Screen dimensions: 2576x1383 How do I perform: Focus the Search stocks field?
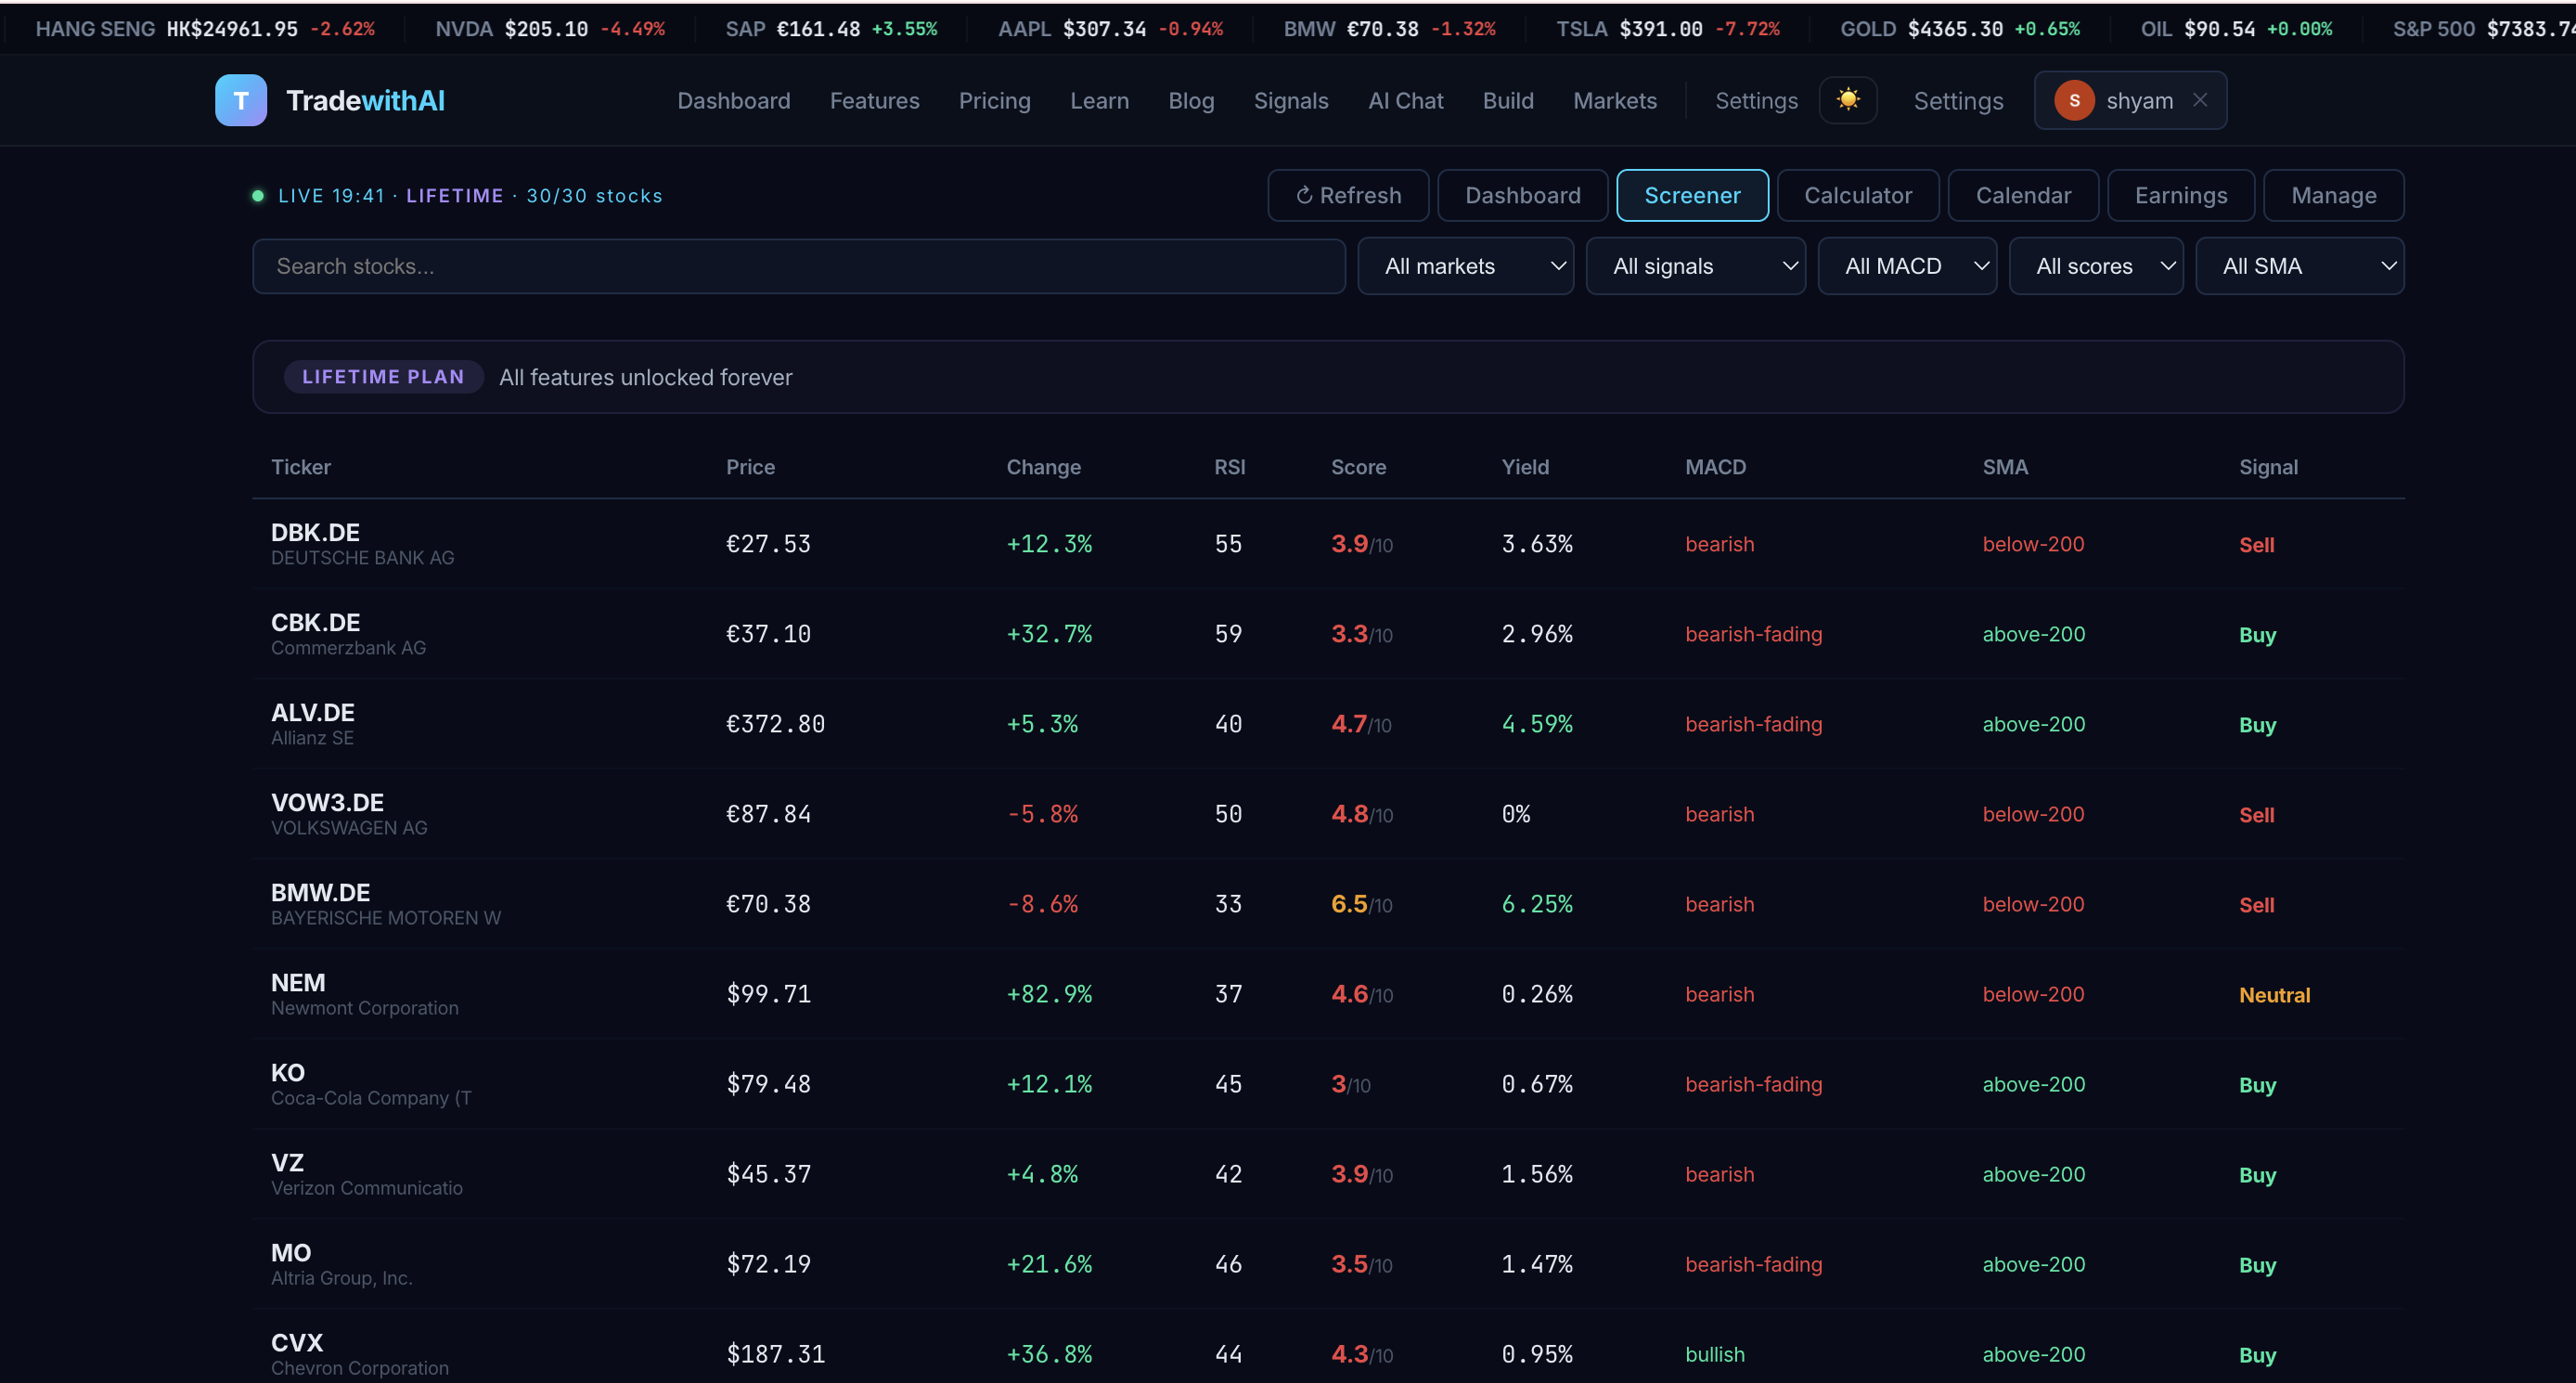tap(798, 266)
